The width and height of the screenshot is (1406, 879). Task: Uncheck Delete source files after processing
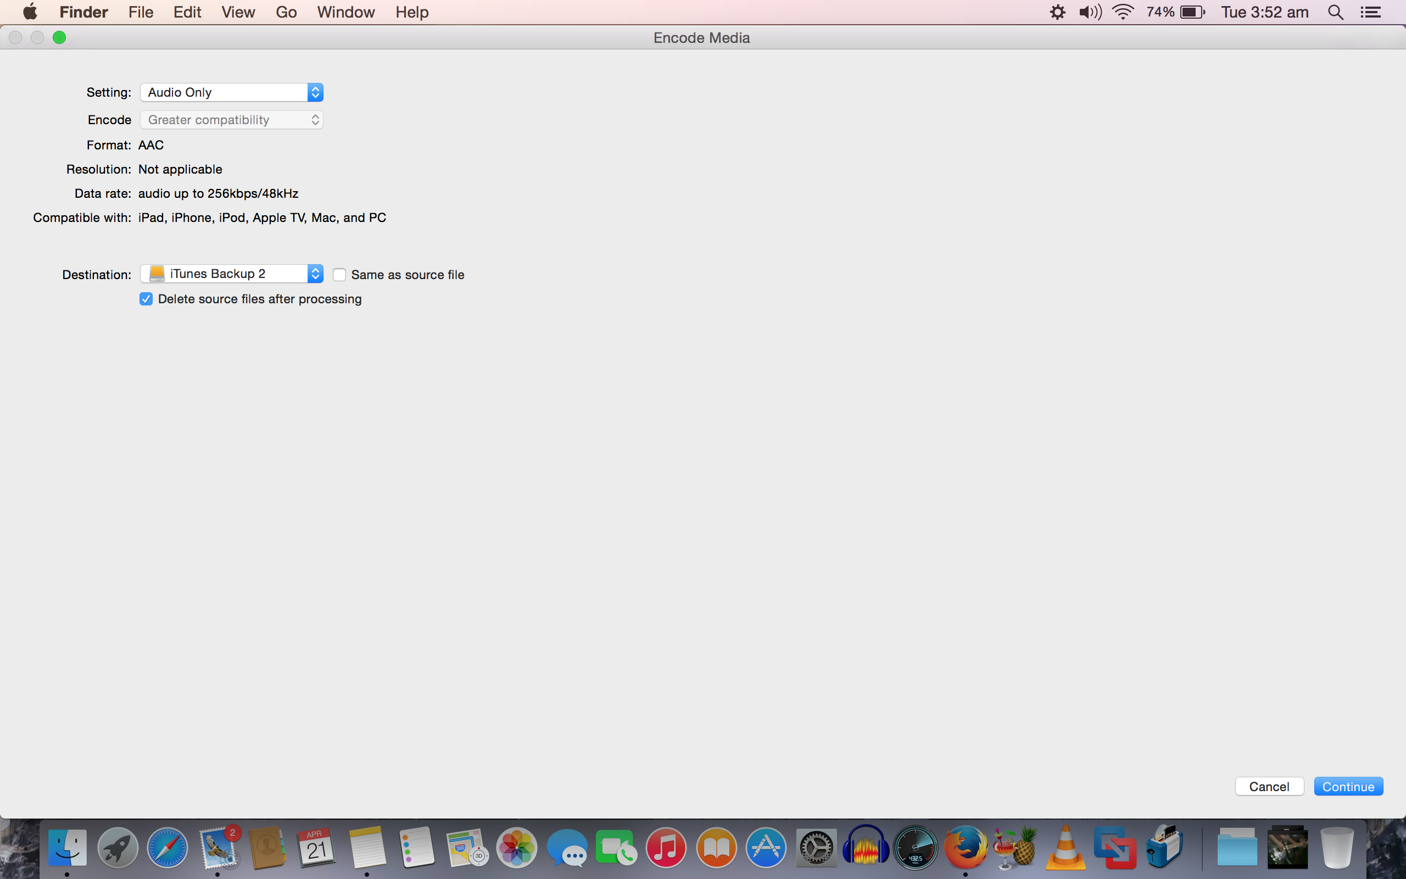[x=146, y=299]
